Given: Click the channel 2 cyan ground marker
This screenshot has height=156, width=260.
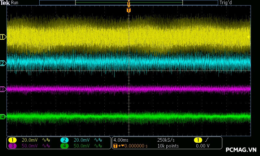Looking at the screenshot, I should pyautogui.click(x=3, y=63).
